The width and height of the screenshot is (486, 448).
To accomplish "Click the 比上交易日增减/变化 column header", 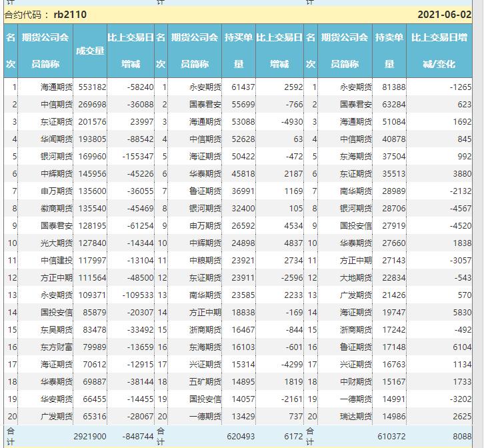I will 438,51.
